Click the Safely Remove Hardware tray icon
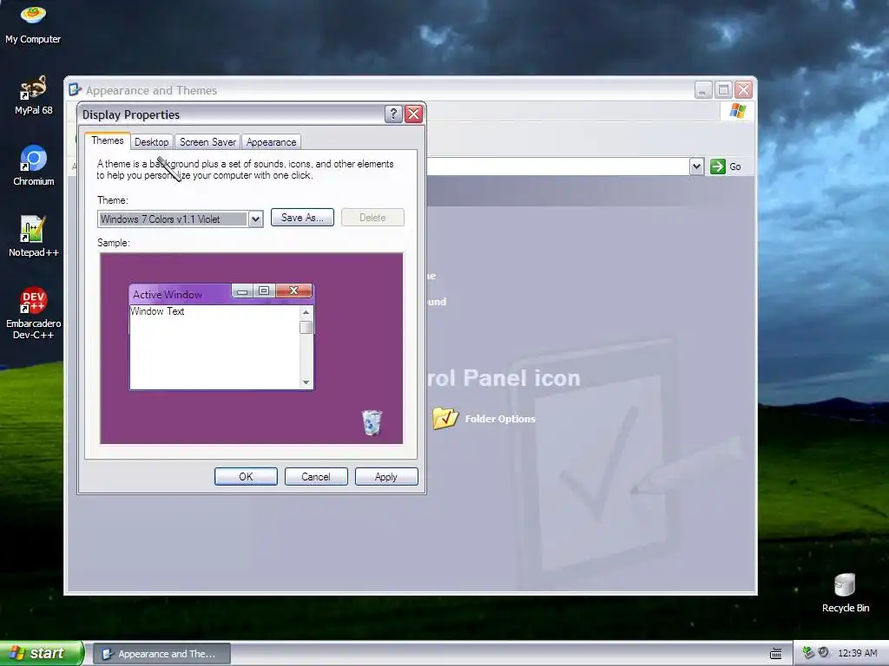889x666 pixels. (808, 653)
